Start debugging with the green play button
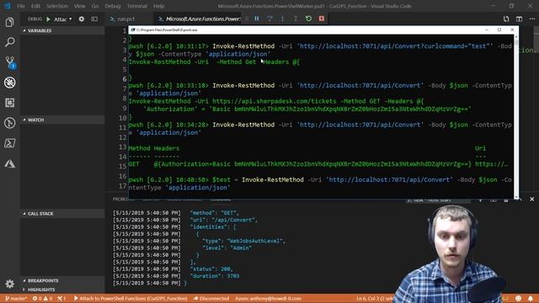539x303 pixels. (x=48, y=19)
